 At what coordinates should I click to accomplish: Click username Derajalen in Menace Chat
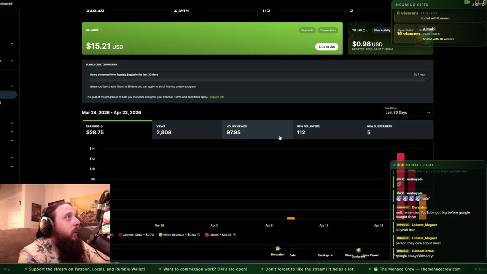pos(419,207)
